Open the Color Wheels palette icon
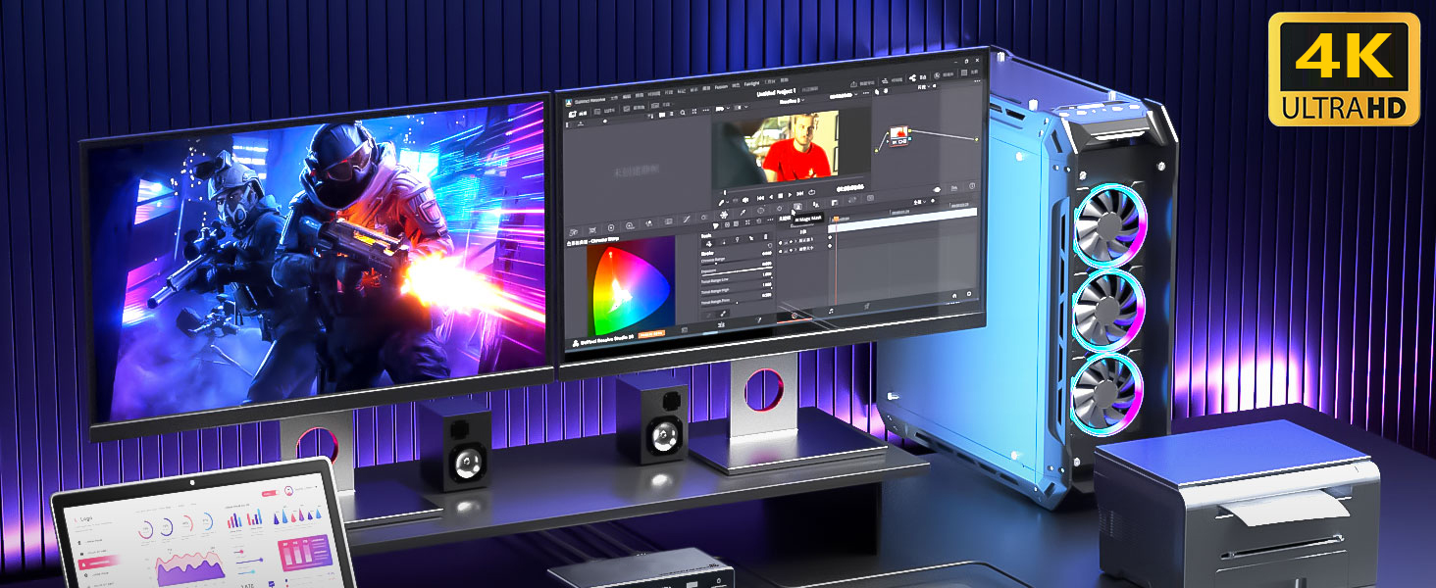1436x588 pixels. 611,227
